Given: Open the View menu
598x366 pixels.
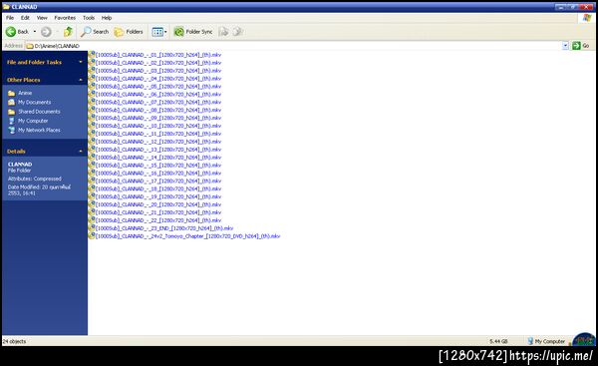Looking at the screenshot, I should tap(42, 18).
